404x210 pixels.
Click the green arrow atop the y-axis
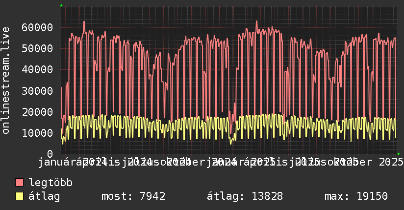point(61,5)
